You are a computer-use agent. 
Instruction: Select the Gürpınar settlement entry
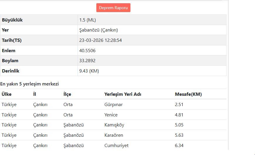click(x=113, y=105)
